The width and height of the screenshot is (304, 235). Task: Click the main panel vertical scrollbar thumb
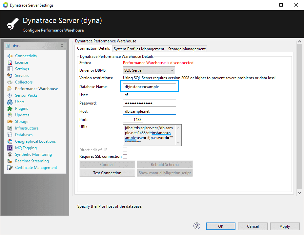pos(299,116)
